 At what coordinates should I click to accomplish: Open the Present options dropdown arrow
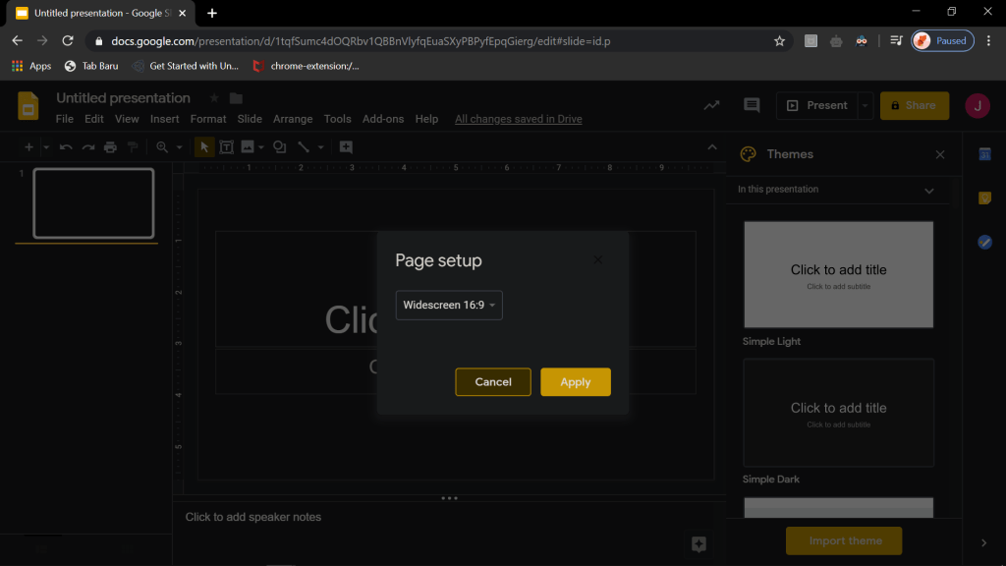[x=865, y=105]
